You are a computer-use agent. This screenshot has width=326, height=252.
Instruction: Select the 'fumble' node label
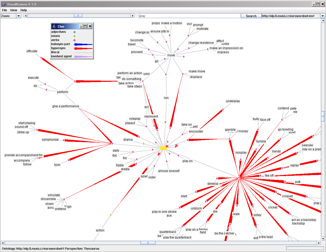[x=261, y=141]
